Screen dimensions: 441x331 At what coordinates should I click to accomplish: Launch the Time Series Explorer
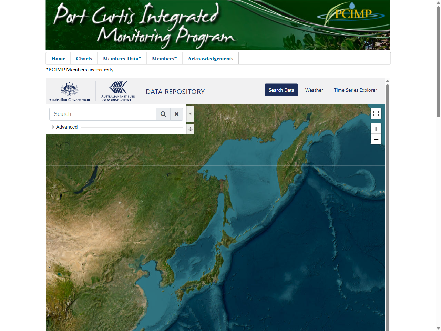[x=355, y=90]
